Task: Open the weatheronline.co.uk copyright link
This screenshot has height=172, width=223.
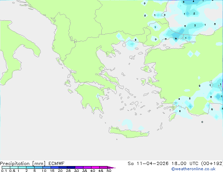Action: click(x=193, y=169)
